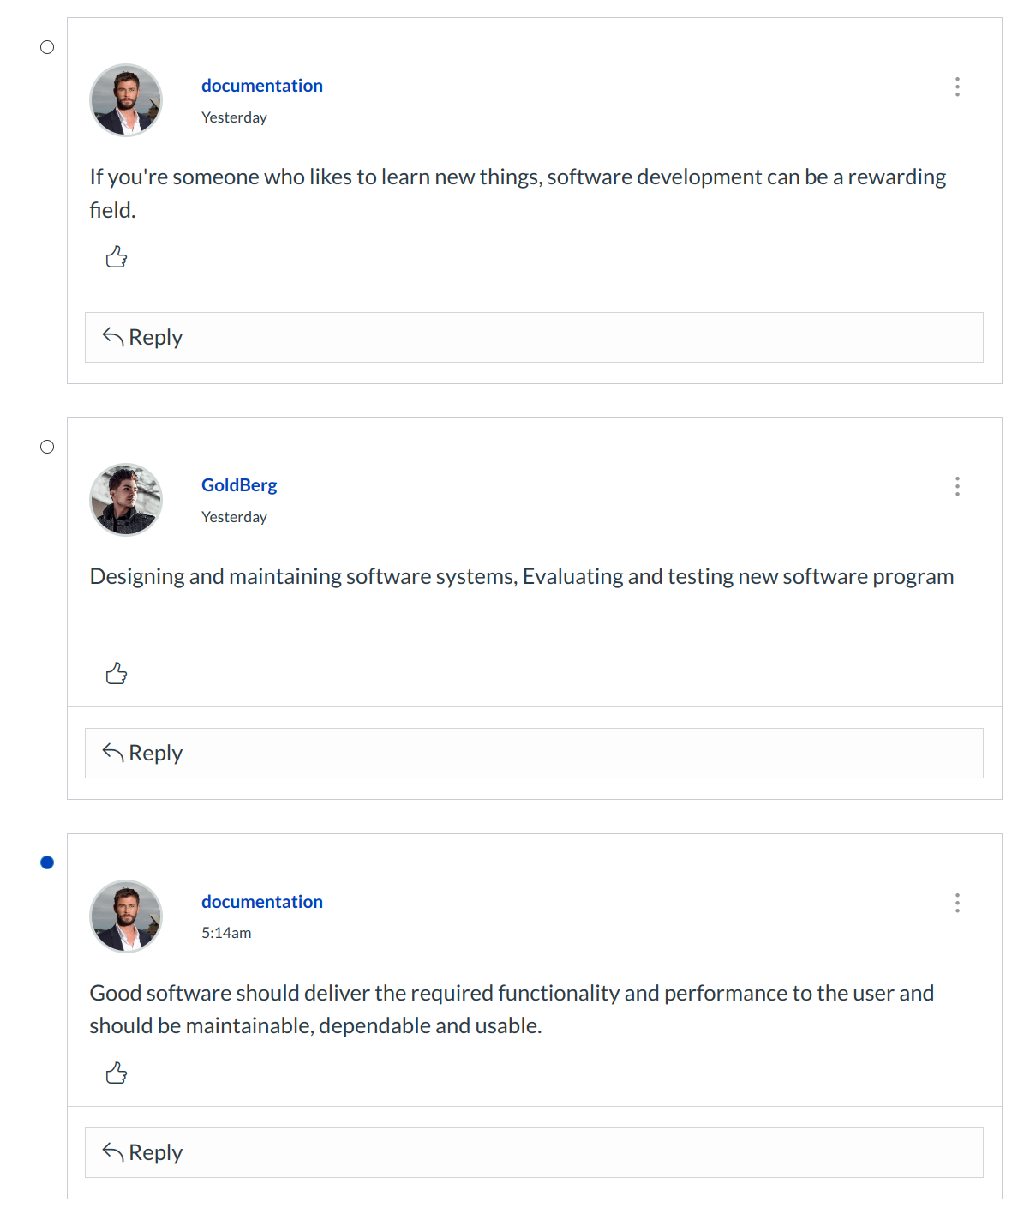This screenshot has width=1018, height=1226.
Task: Click documentation avatar on the 5:14am post
Action: [x=126, y=916]
